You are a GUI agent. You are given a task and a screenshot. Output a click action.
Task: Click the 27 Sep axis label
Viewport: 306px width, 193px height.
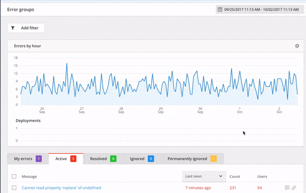tap(82, 110)
